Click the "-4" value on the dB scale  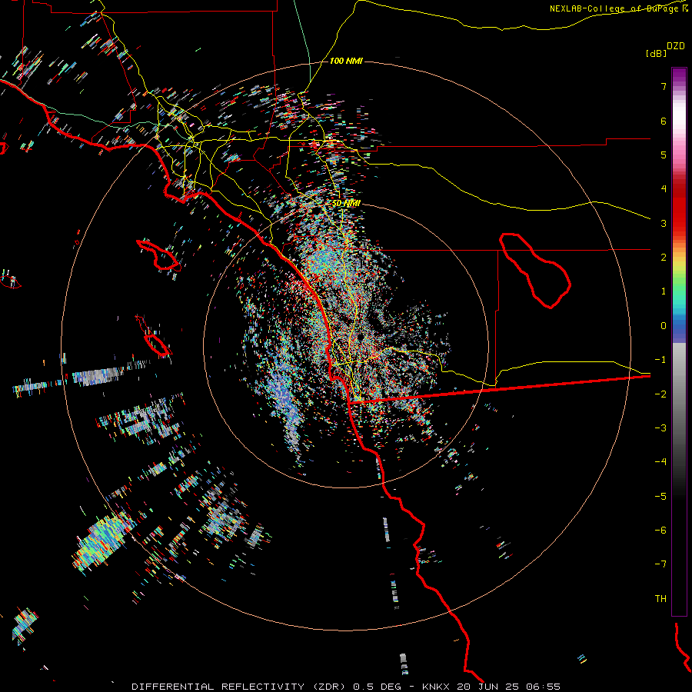660,462
